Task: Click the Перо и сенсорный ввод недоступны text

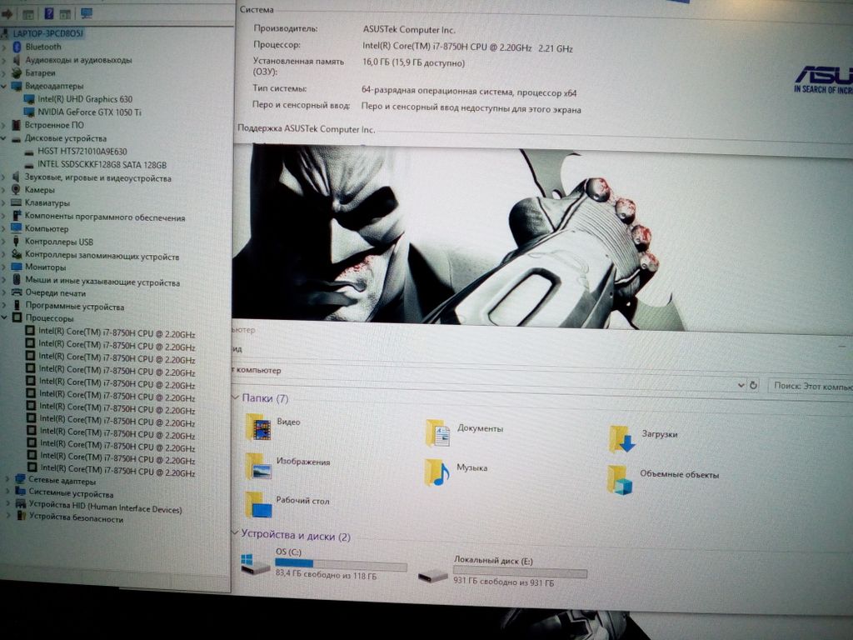Action: [x=471, y=107]
